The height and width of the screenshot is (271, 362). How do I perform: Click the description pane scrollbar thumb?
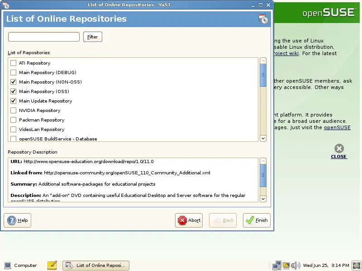pyautogui.click(x=263, y=175)
